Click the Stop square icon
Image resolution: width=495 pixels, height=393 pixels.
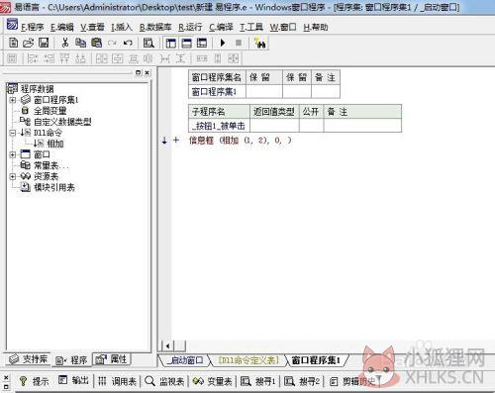(239, 43)
